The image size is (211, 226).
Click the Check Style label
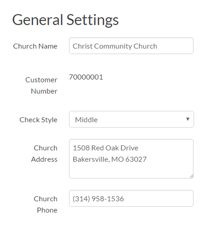[38, 120]
